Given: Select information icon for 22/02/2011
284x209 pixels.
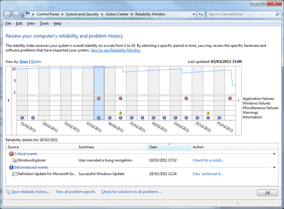Looking at the screenshot, I should coord(143,118).
